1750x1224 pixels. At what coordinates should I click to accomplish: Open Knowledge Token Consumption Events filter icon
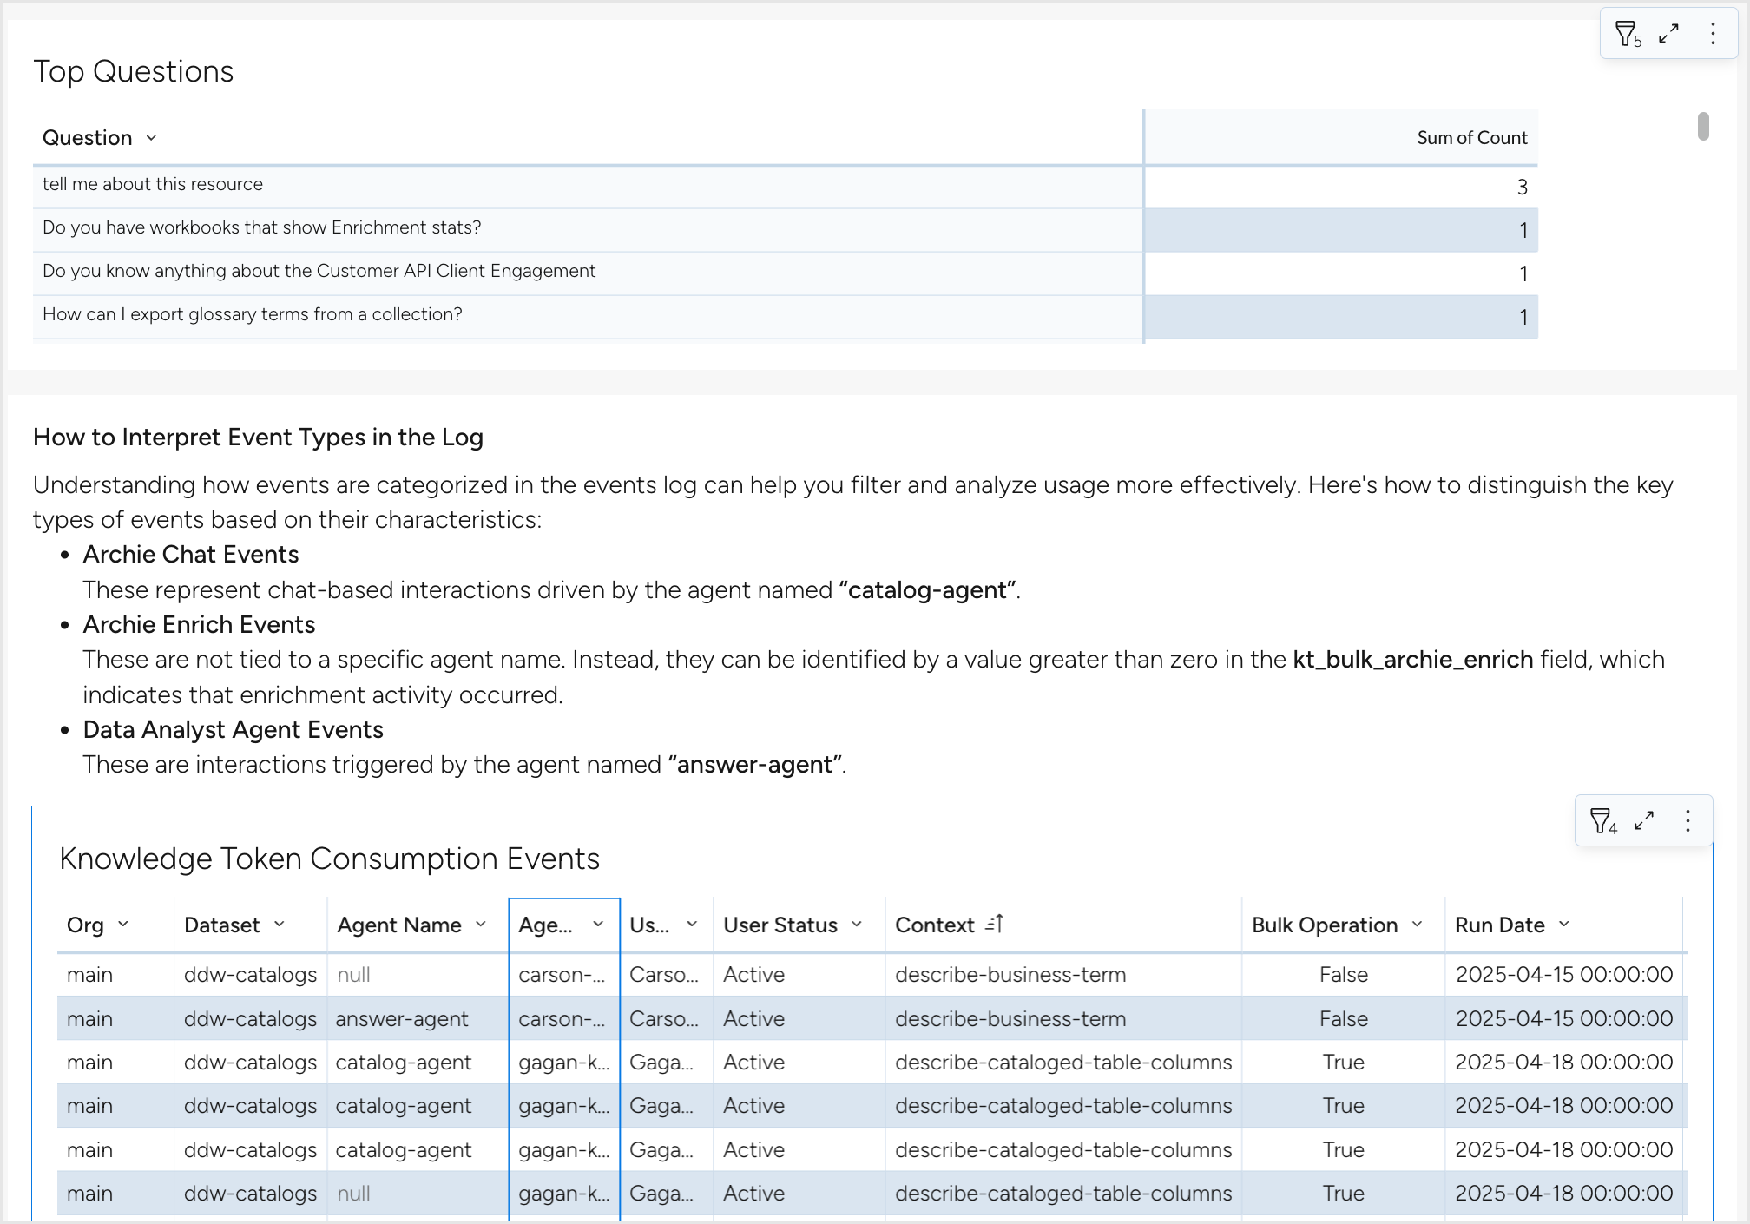[x=1602, y=821]
